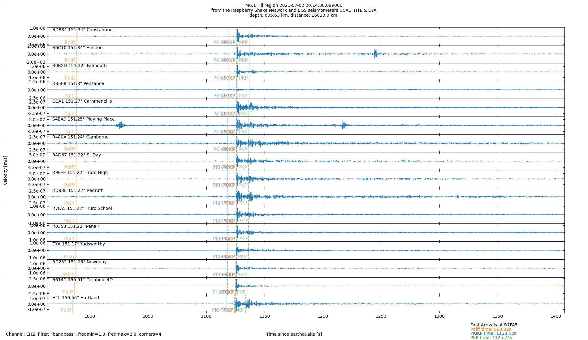Click the Pdiff phase label in the Redruth row
This screenshot has height=340, width=588.
(x=69, y=203)
